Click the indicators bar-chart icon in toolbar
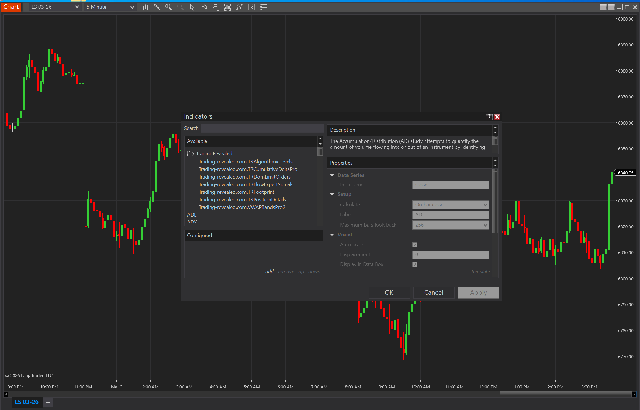Screen dimensions: 640x410 (228, 7)
